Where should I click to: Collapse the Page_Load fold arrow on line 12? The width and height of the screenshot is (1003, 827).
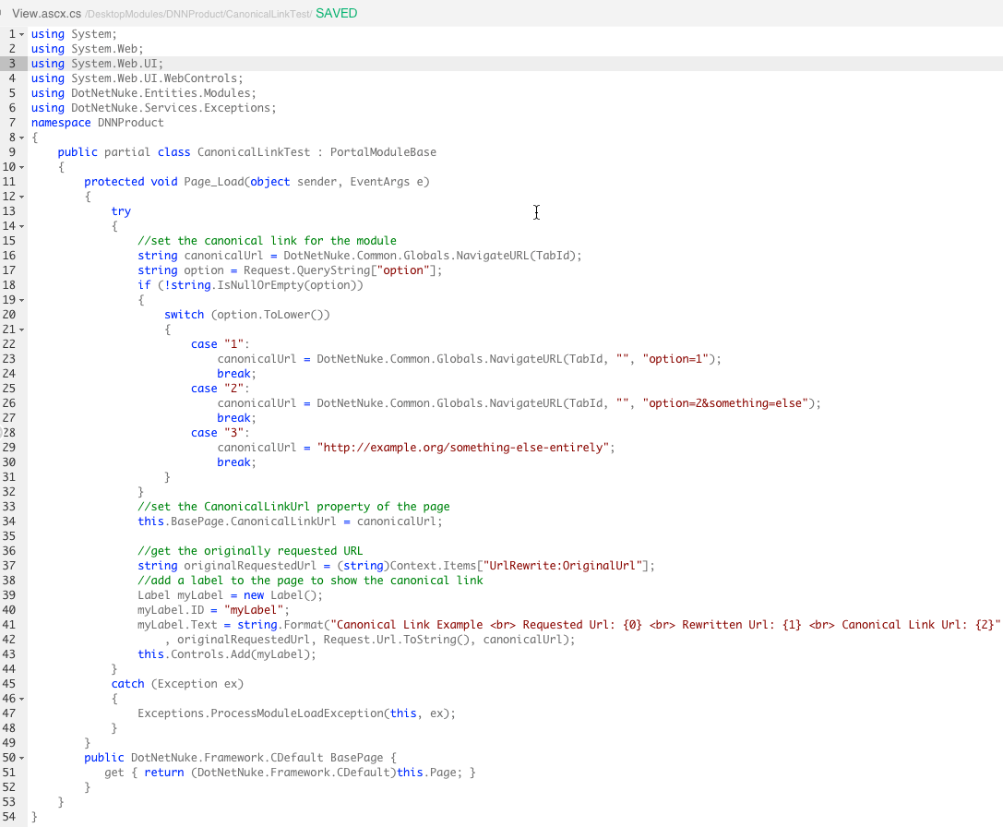(22, 198)
